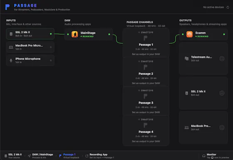Click the Ecamm app icon

point(189,34)
